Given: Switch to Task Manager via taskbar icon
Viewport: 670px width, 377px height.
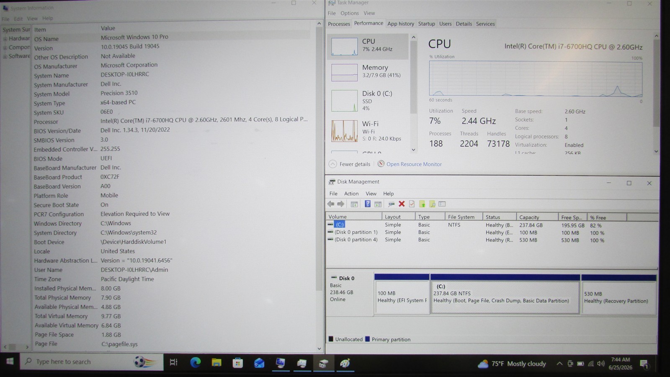Looking at the screenshot, I should [x=302, y=362].
